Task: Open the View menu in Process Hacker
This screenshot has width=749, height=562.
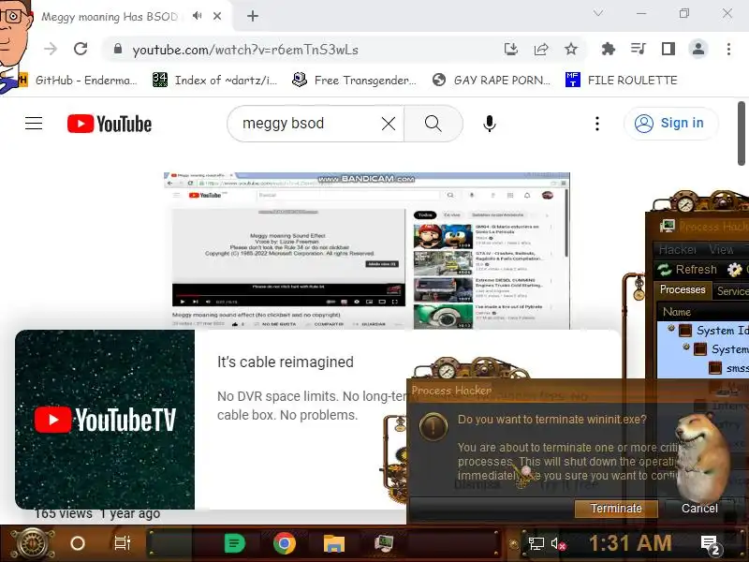Action: click(x=721, y=249)
